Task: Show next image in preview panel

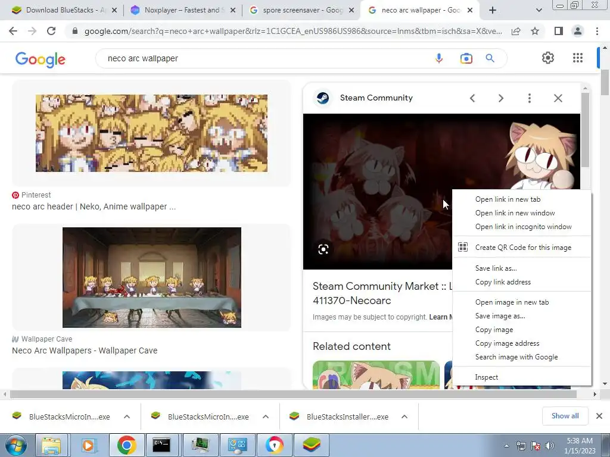Action: coord(500,98)
